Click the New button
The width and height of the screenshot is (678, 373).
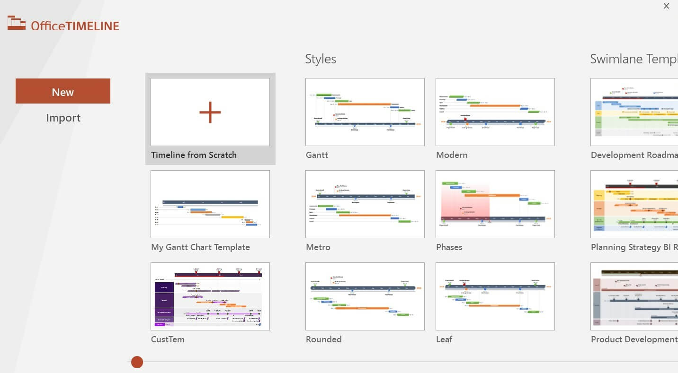(62, 91)
